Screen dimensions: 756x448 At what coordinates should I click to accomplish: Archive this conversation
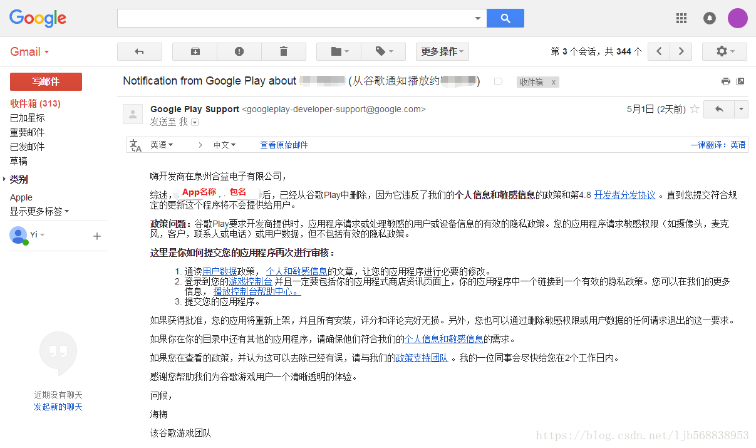click(195, 51)
